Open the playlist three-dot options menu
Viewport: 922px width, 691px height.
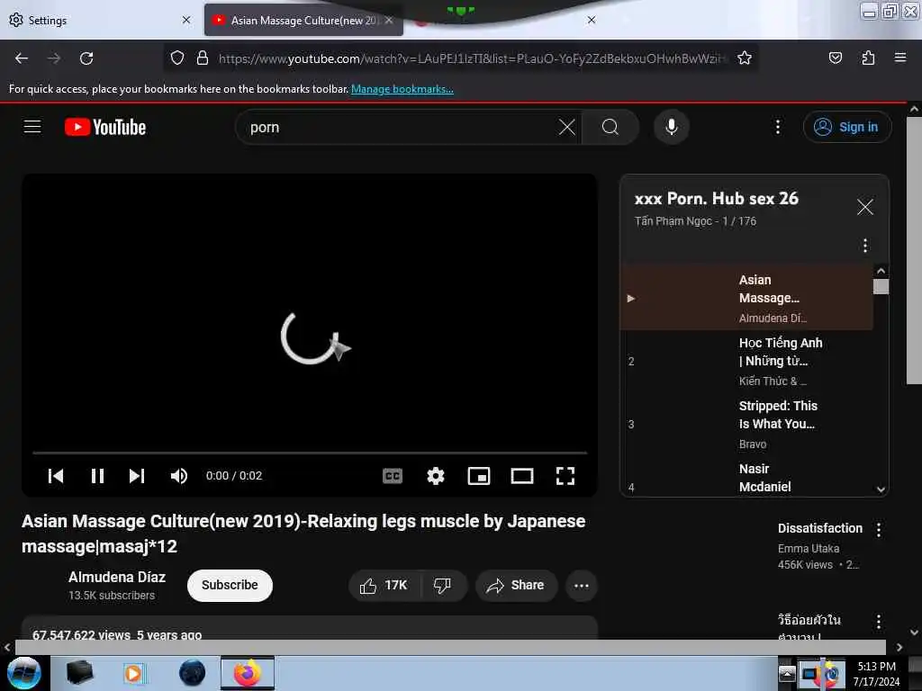tap(864, 245)
